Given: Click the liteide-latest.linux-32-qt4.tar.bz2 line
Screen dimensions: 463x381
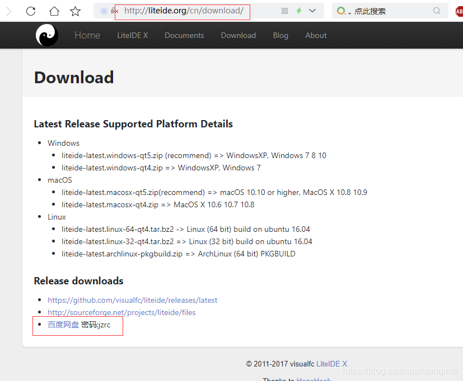Looking at the screenshot, I should pos(186,242).
